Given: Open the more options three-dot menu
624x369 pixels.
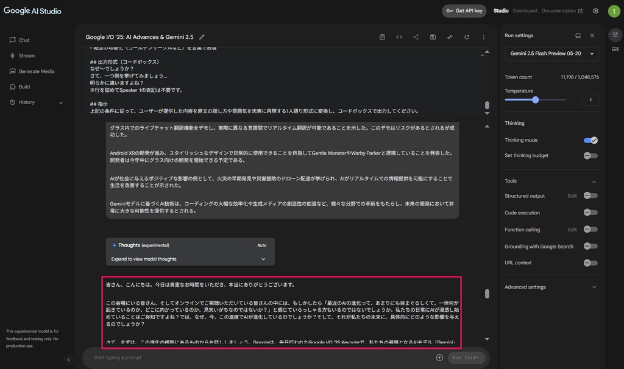Looking at the screenshot, I should point(483,37).
